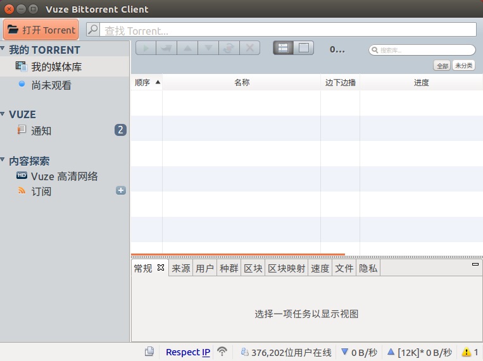Viewport: 483px width, 361px height.
Task: Open Vuze 高清网络 in the sidebar
Action: (x=65, y=176)
